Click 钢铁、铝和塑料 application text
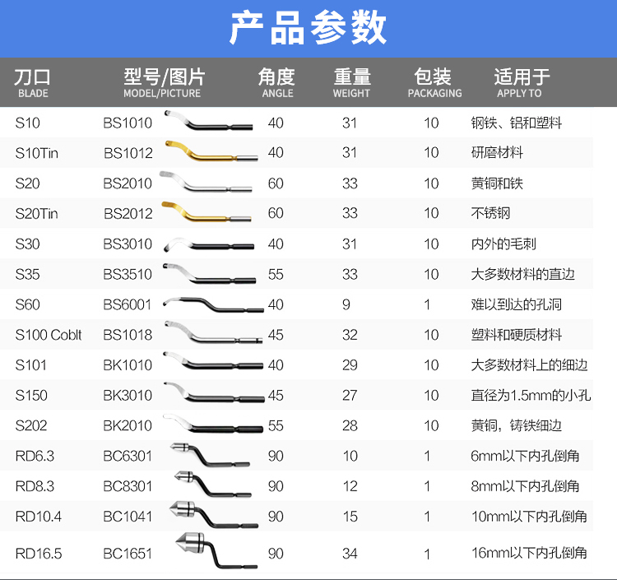Image resolution: width=617 pixels, height=580 pixels. tap(517, 123)
